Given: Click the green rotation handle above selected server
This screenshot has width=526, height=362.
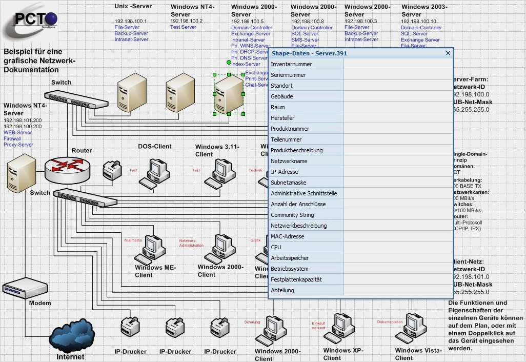Looking at the screenshot, I should 229,63.
